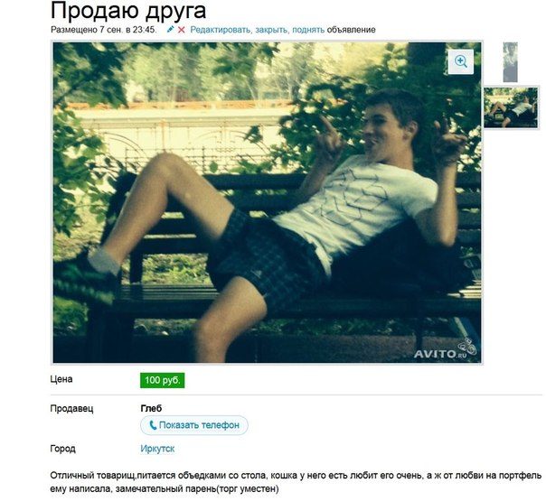Click the Цена label
The height and width of the screenshot is (501, 546).
[61, 379]
